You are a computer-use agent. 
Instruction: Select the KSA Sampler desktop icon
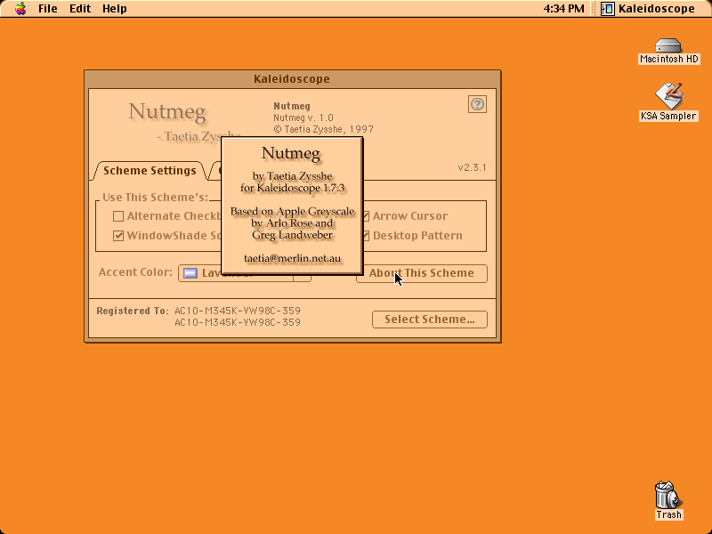[x=668, y=101]
